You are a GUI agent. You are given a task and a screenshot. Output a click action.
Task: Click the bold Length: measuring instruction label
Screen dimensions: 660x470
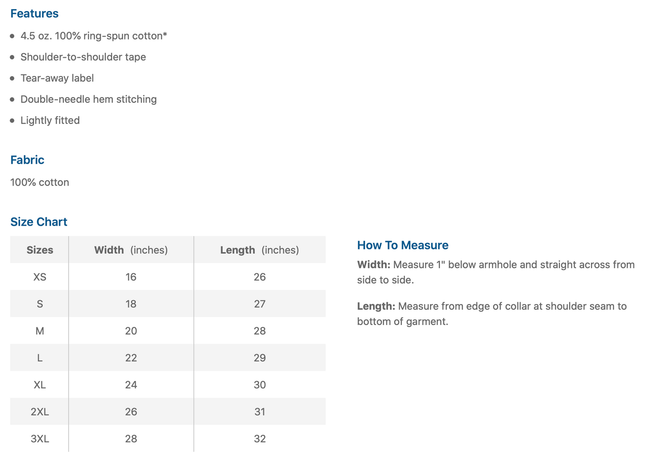coord(376,306)
